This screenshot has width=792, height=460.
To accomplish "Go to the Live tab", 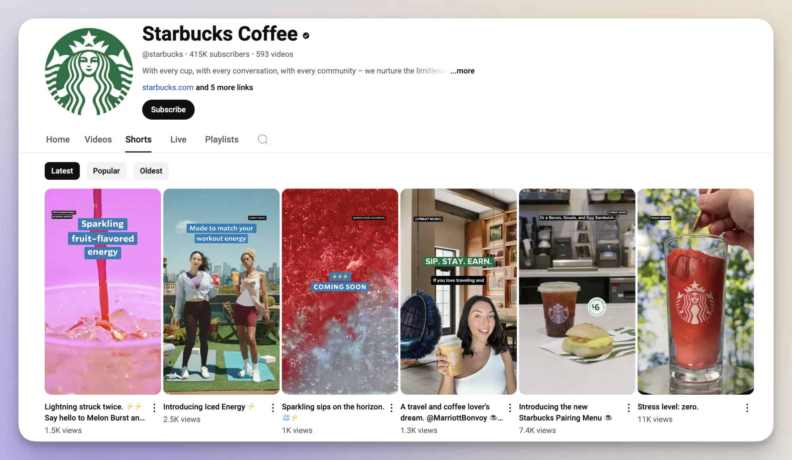I will (x=178, y=139).
